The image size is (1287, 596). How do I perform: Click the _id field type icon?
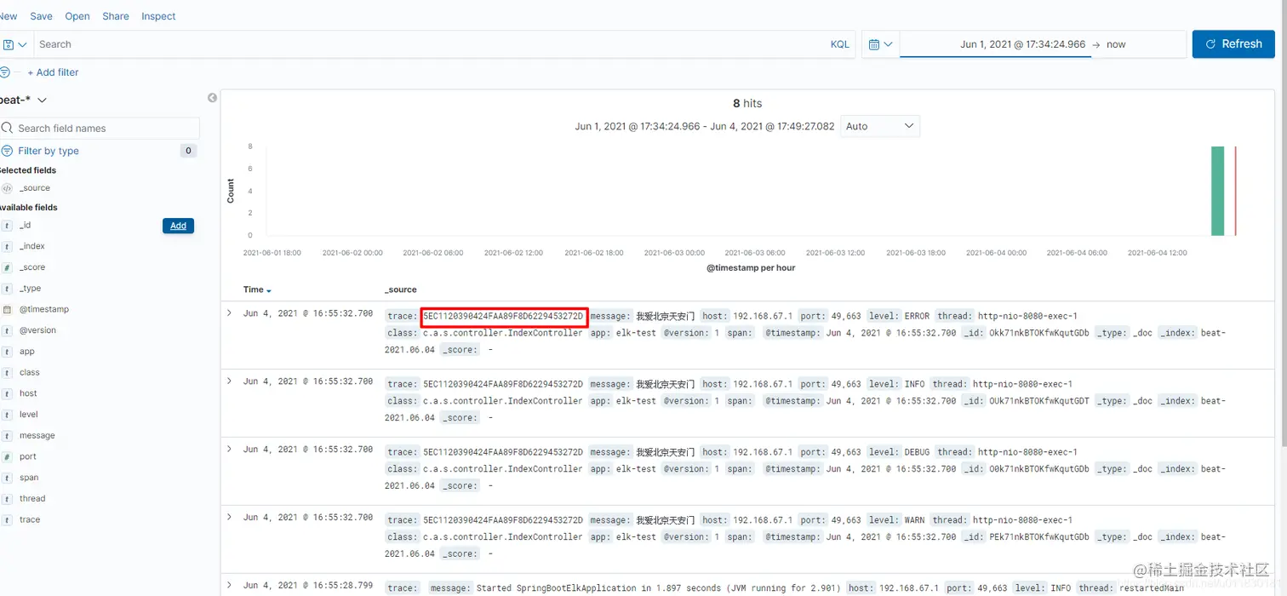point(8,226)
